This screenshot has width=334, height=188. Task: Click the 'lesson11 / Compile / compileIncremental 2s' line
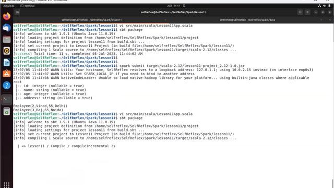(x=66, y=146)
